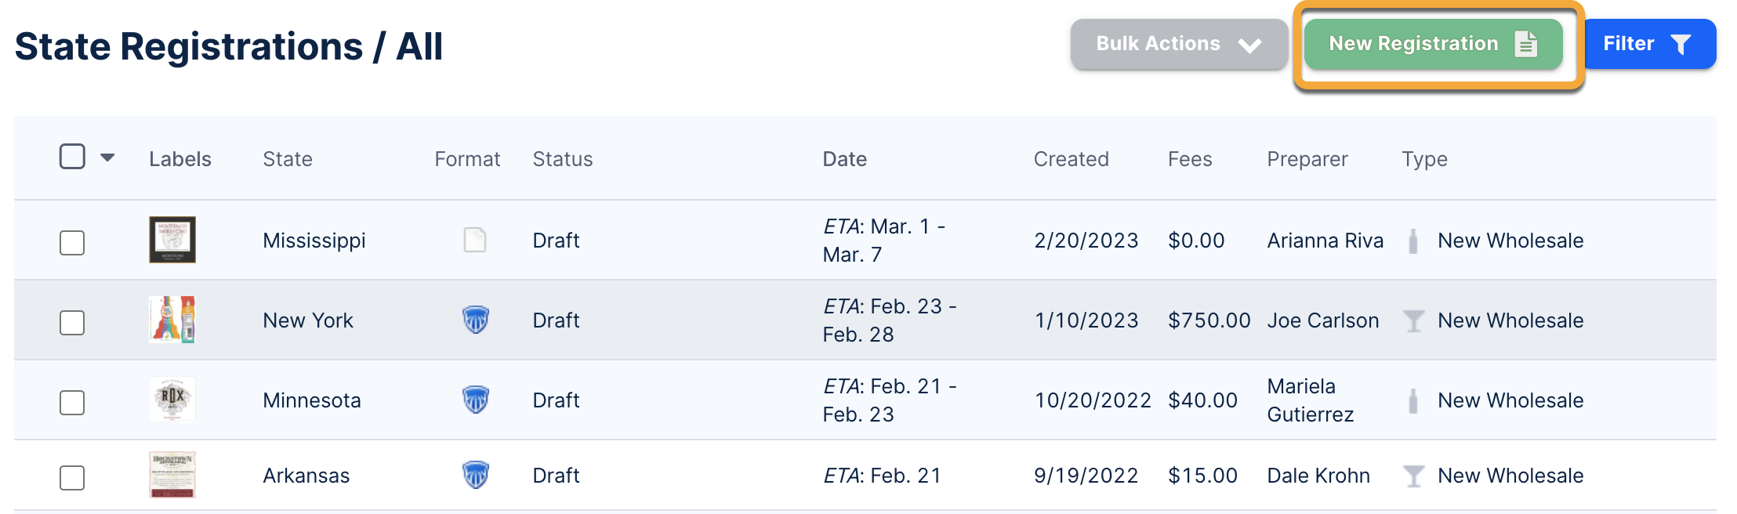This screenshot has height=514, width=1737.
Task: Create a New Registration
Action: click(1433, 44)
